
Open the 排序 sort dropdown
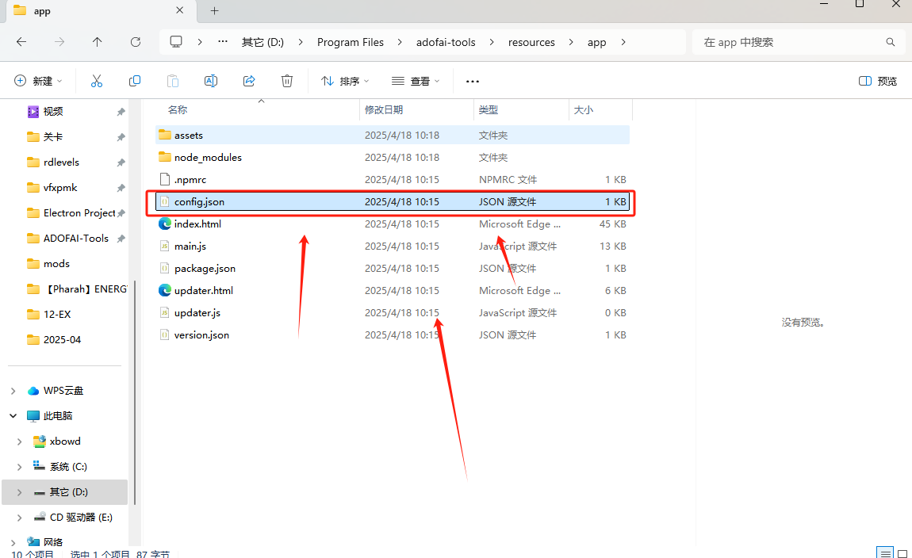[345, 81]
